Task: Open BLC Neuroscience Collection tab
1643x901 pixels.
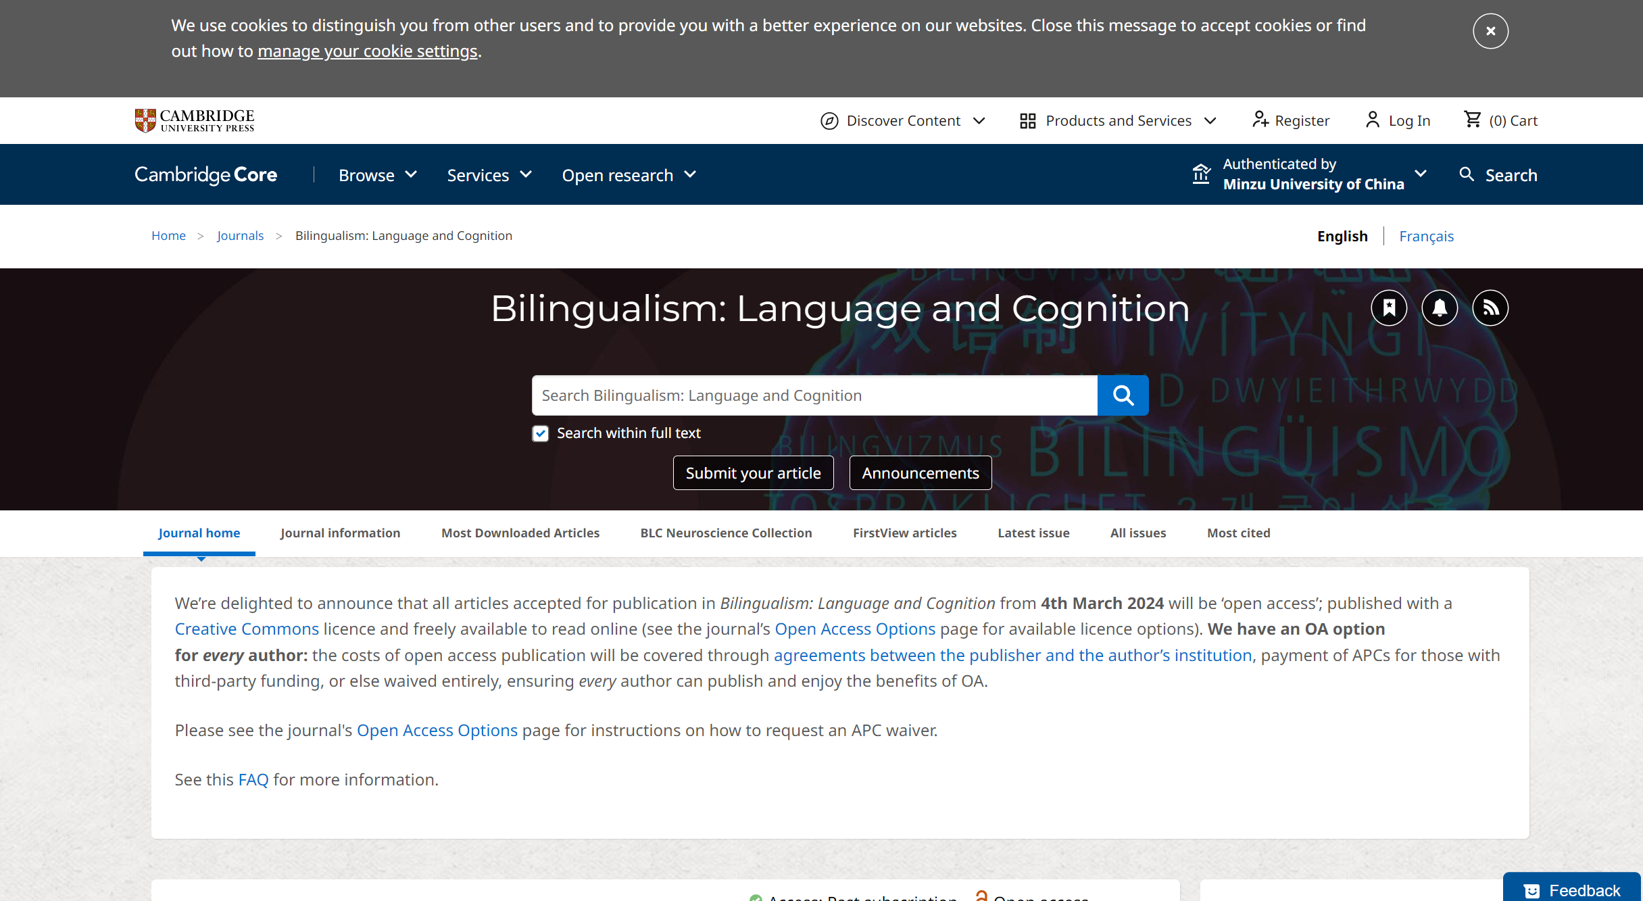Action: coord(726,533)
